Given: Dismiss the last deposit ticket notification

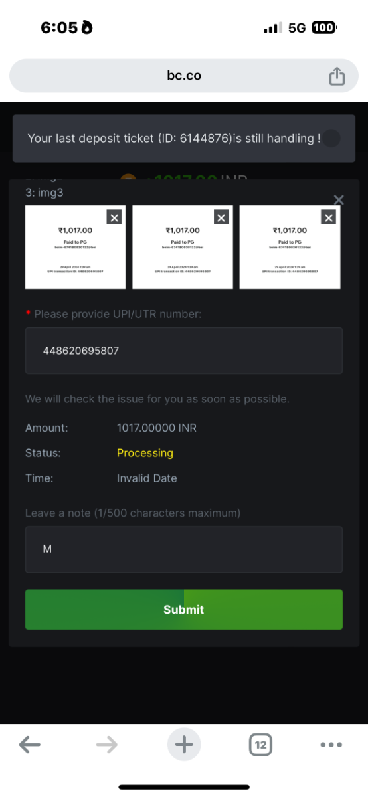Looking at the screenshot, I should tap(331, 138).
